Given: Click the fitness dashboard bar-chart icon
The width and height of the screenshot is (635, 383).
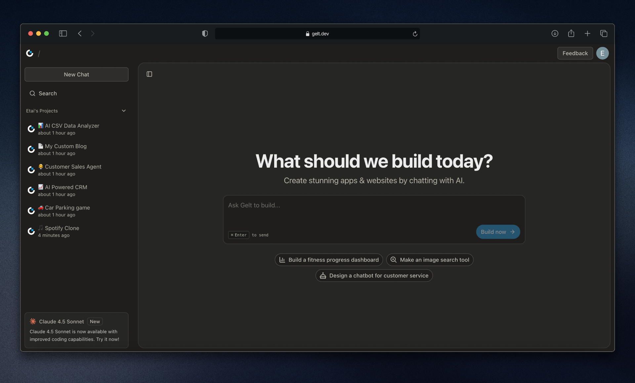Looking at the screenshot, I should [282, 260].
